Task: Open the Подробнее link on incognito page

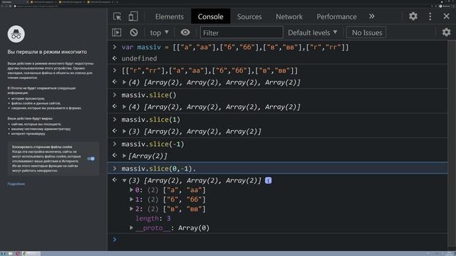Action: pyautogui.click(x=16, y=183)
